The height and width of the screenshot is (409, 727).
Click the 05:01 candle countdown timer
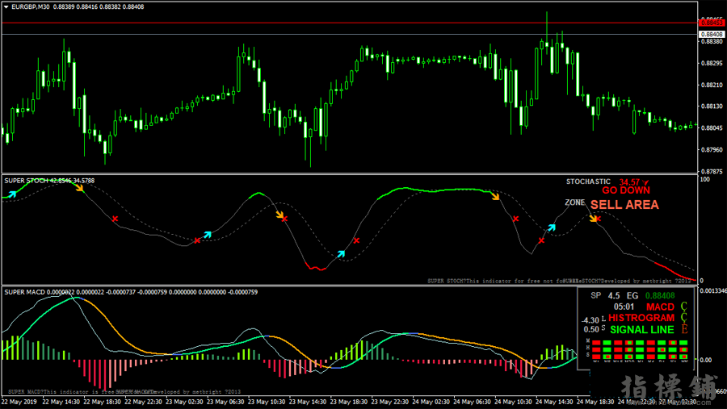coord(624,307)
